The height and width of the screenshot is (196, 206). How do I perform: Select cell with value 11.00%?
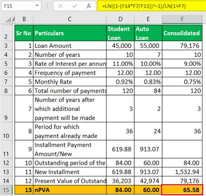120,64
